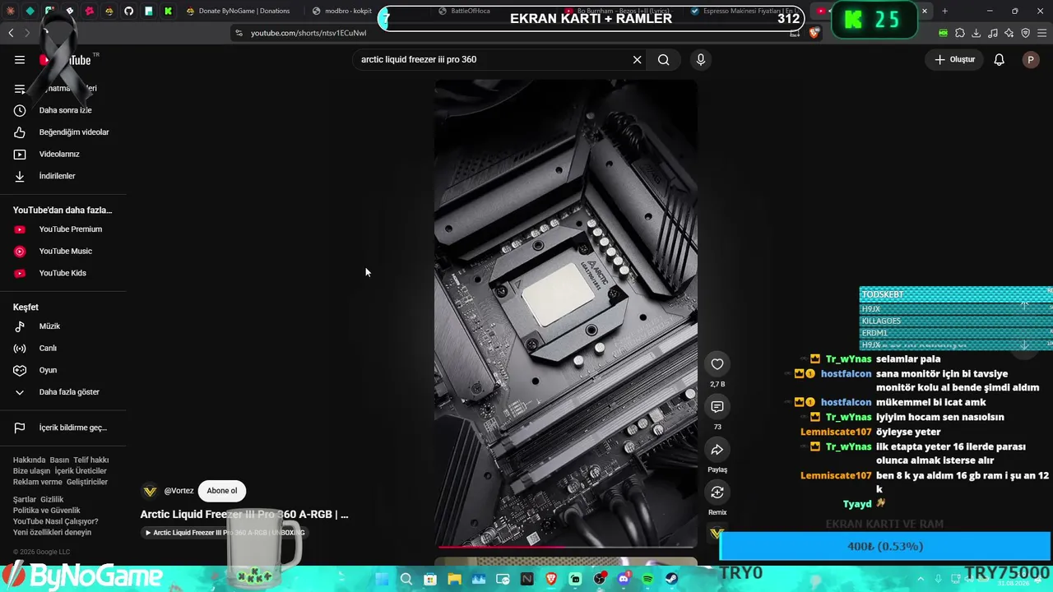
Task: Click Yeni özellikleri deneyin link
Action: pos(52,533)
